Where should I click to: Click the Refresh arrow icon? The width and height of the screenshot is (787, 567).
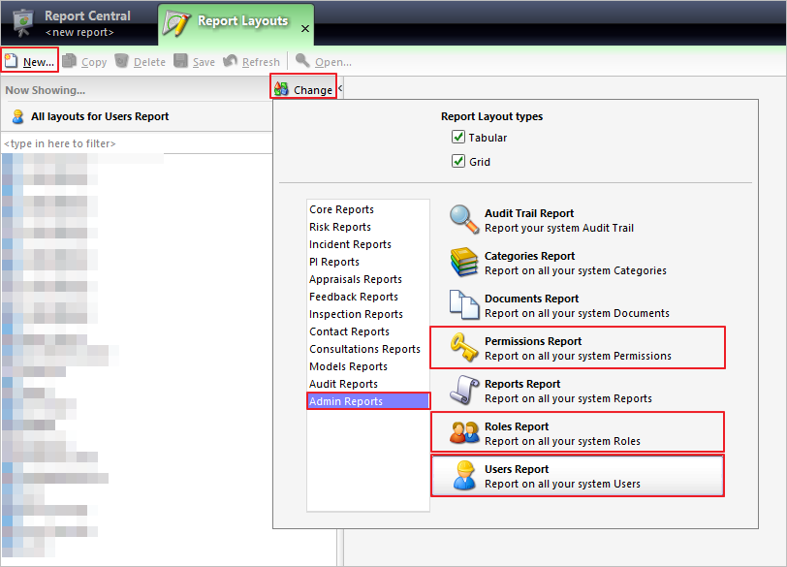230,61
